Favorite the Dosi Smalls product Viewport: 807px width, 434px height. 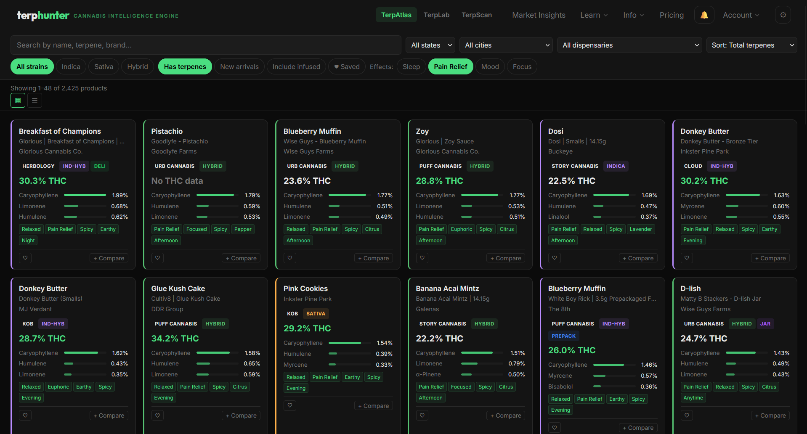click(x=554, y=258)
